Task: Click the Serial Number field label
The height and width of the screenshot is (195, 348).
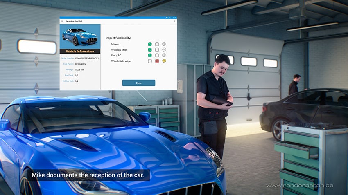Action: 68,58
